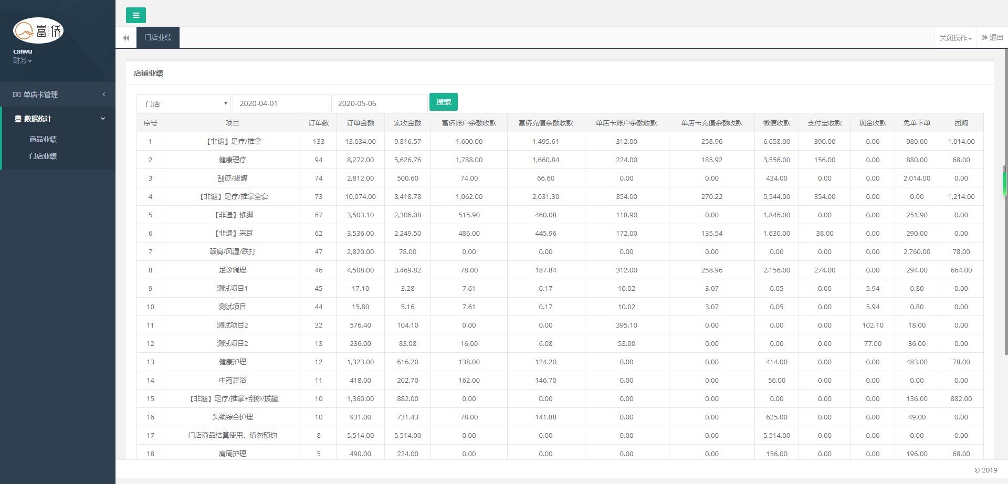Image resolution: width=1008 pixels, height=484 pixels.
Task: Click the © 2019 footer text
Action: click(x=986, y=470)
